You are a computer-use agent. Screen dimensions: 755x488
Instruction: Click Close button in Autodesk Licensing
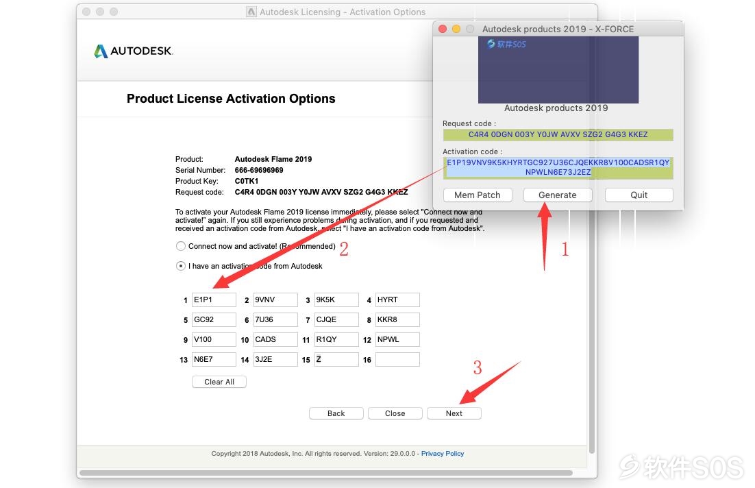point(395,413)
